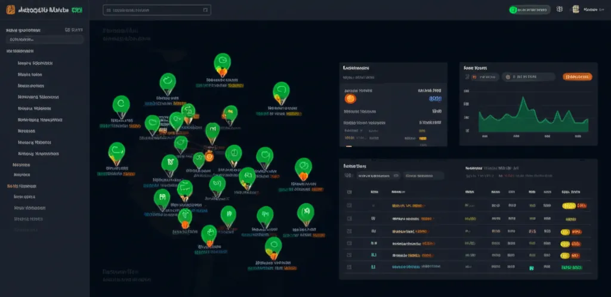This screenshot has width=611, height=297.
Task: Click the orange round icon in summary panel
Action: click(x=350, y=98)
